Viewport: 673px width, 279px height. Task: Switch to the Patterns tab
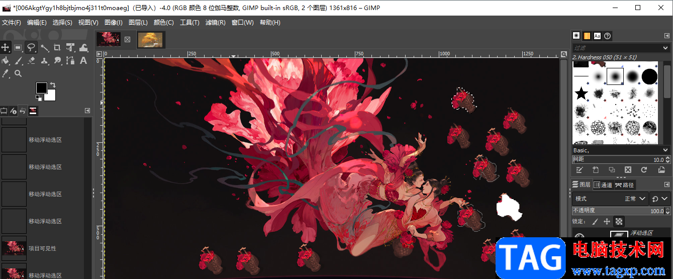point(587,36)
